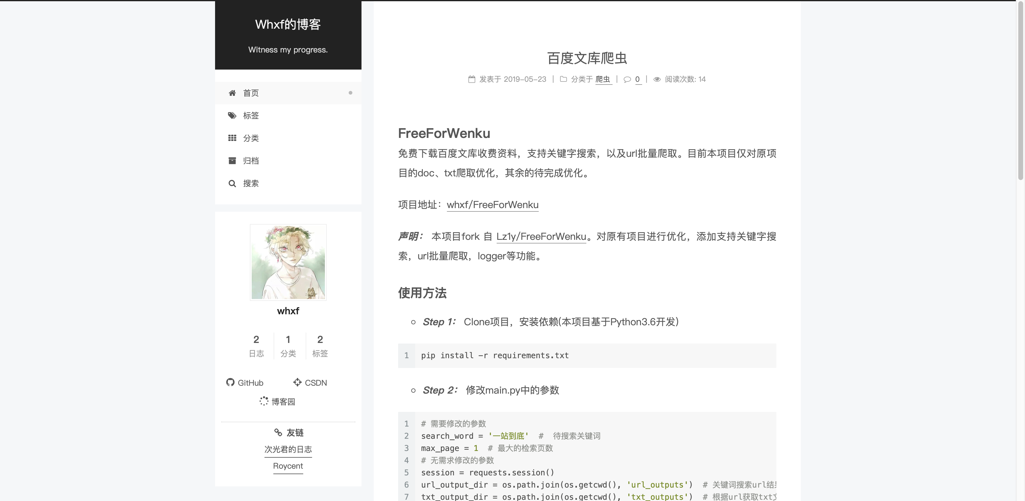Visit the 次光君的日志 friend link
Viewport: 1025px width, 501px height.
click(288, 449)
